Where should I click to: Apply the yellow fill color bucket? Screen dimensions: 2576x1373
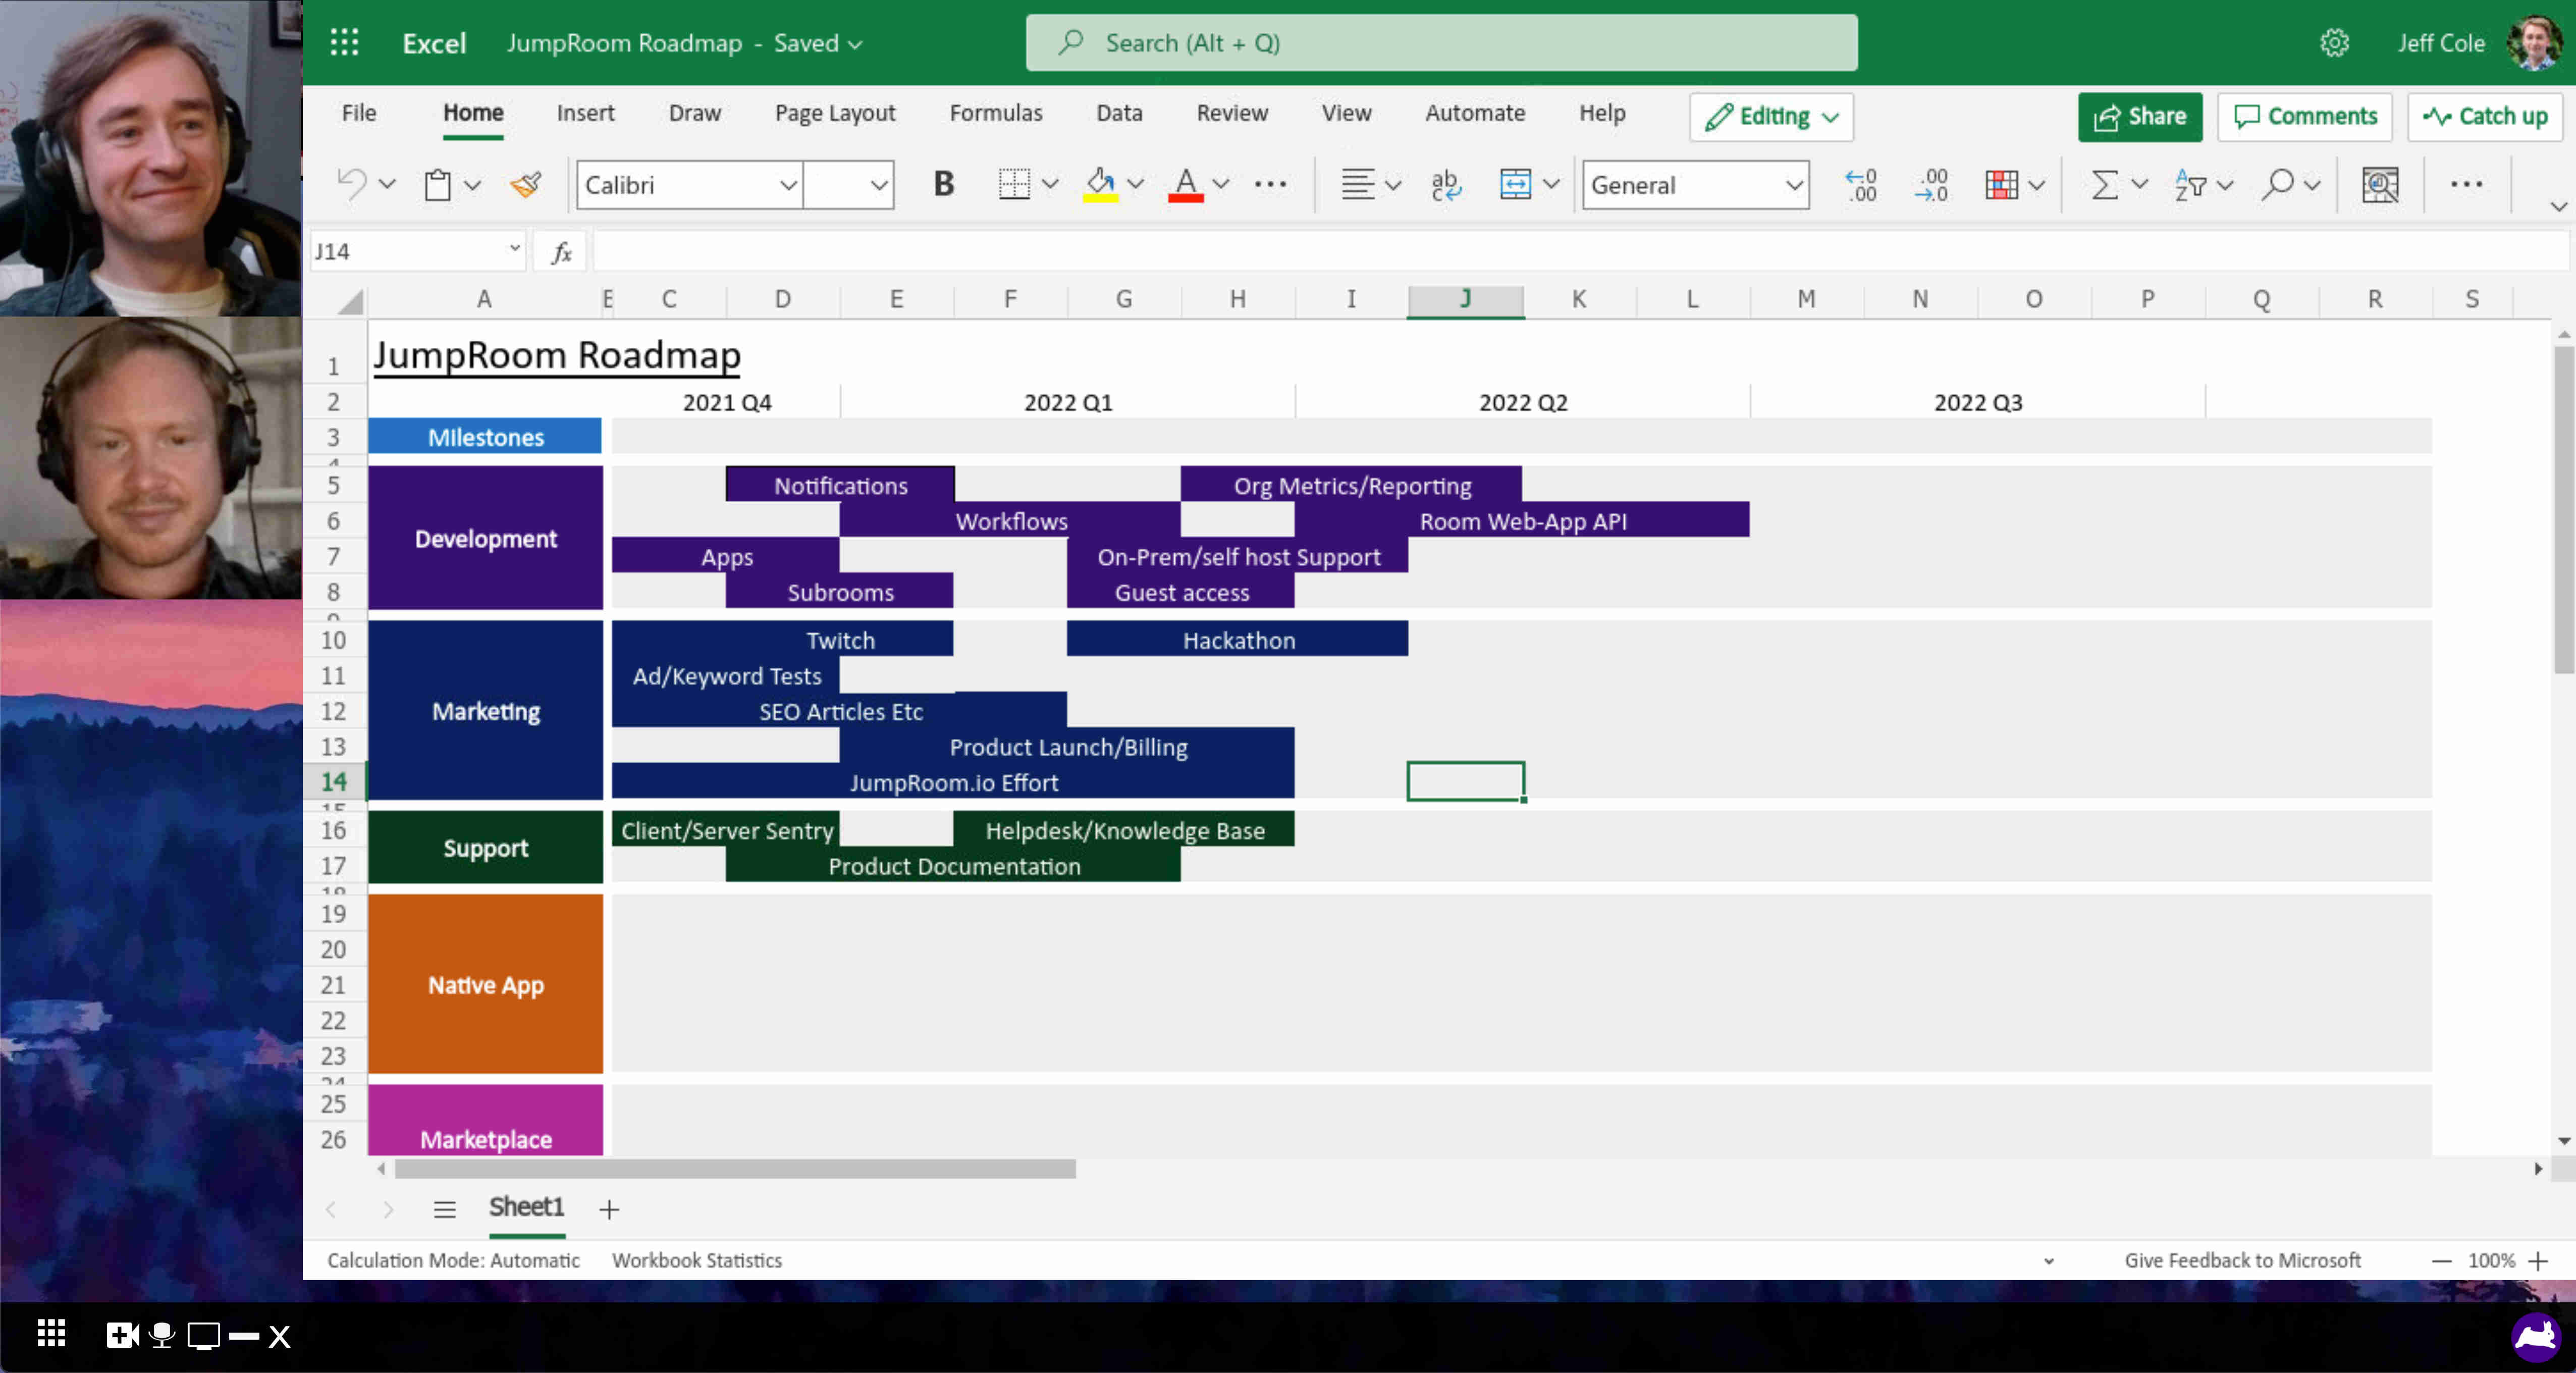tap(1100, 184)
